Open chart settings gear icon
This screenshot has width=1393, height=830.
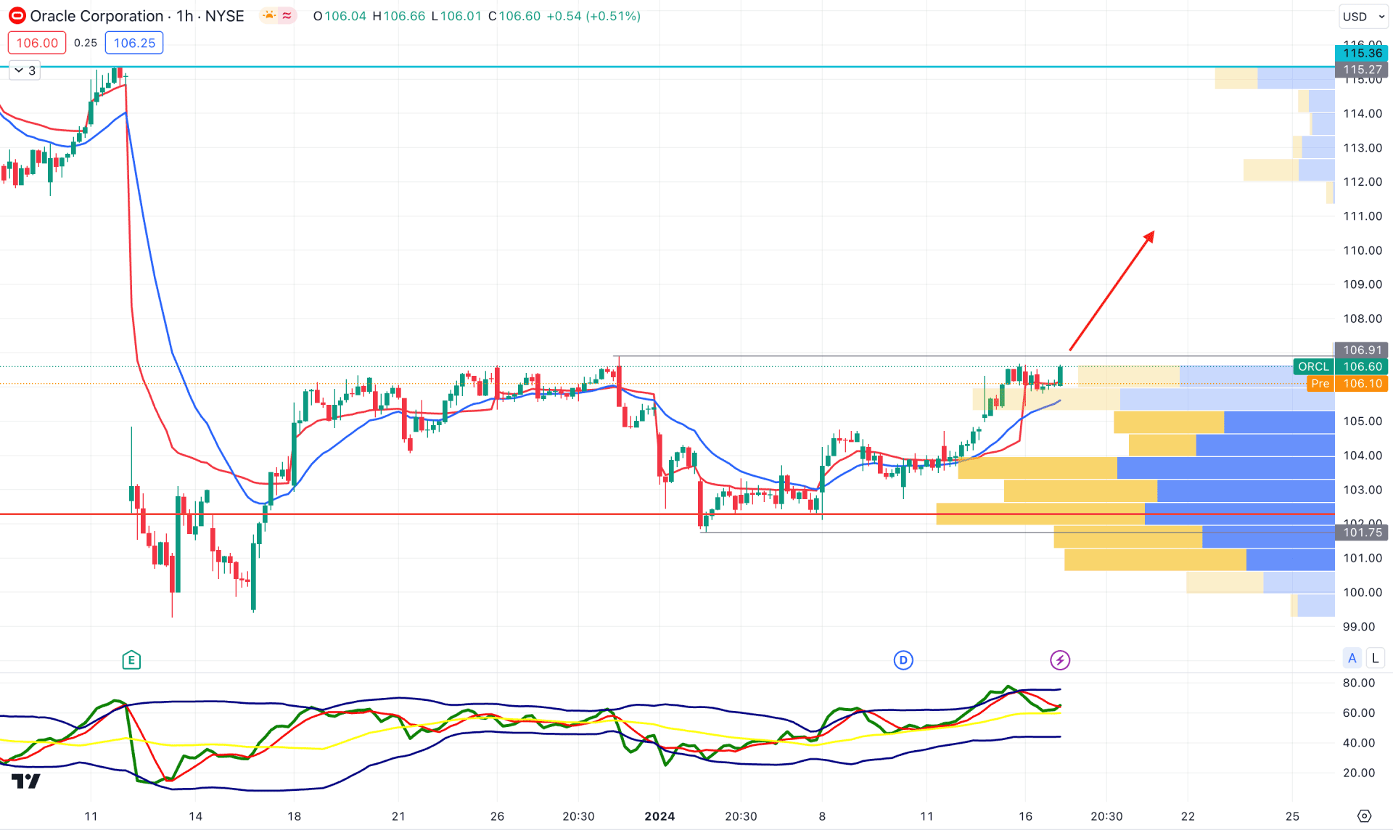(1364, 816)
